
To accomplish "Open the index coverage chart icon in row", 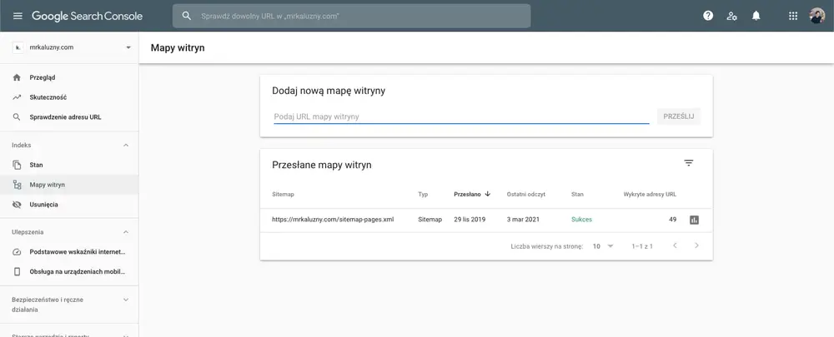I will [x=694, y=220].
